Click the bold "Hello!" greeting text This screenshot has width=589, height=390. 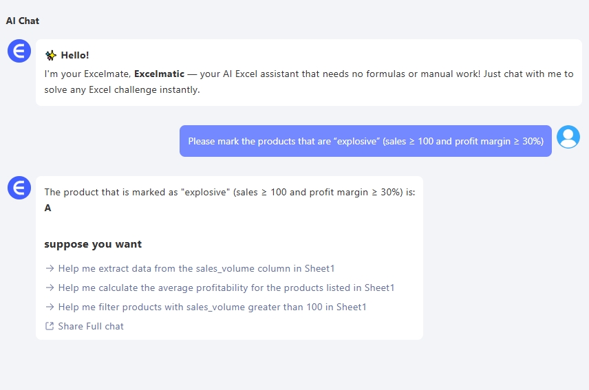coord(75,56)
